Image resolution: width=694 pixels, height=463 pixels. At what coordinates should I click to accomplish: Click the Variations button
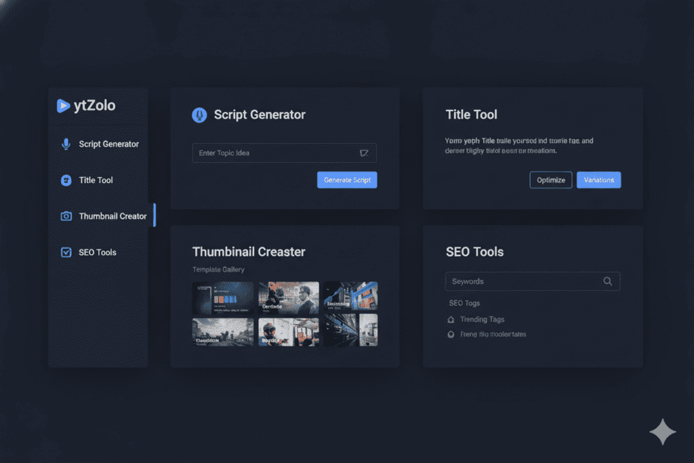(x=598, y=180)
